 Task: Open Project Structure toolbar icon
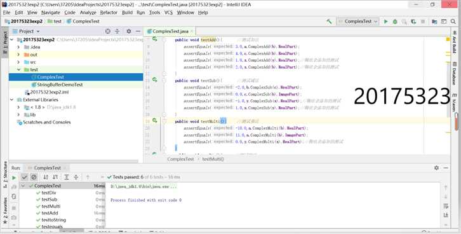point(434,22)
